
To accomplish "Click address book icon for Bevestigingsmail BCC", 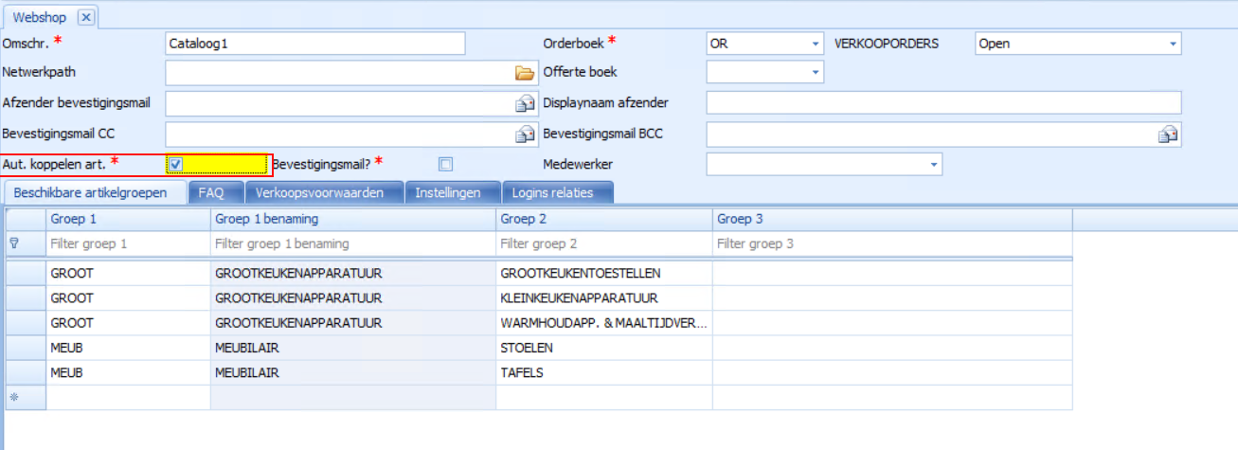I will click(x=1168, y=135).
